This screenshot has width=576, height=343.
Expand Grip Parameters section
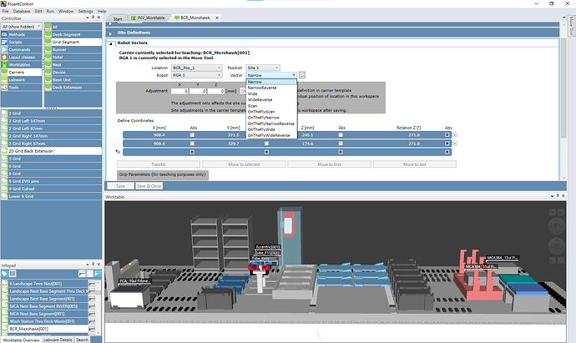(163, 174)
